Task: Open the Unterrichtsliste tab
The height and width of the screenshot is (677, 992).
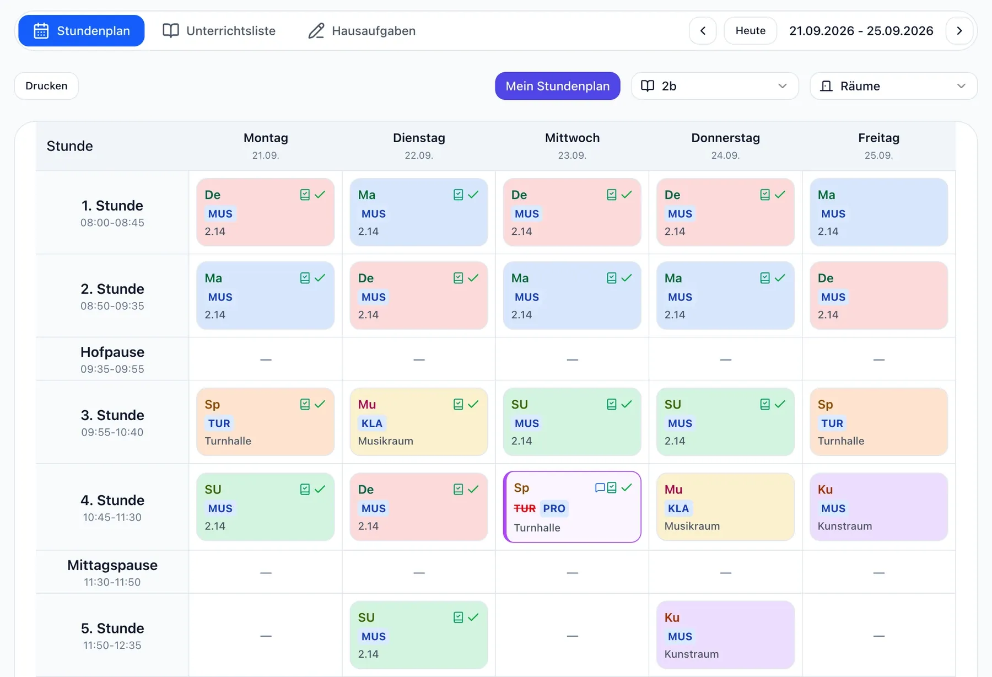Action: pyautogui.click(x=219, y=31)
